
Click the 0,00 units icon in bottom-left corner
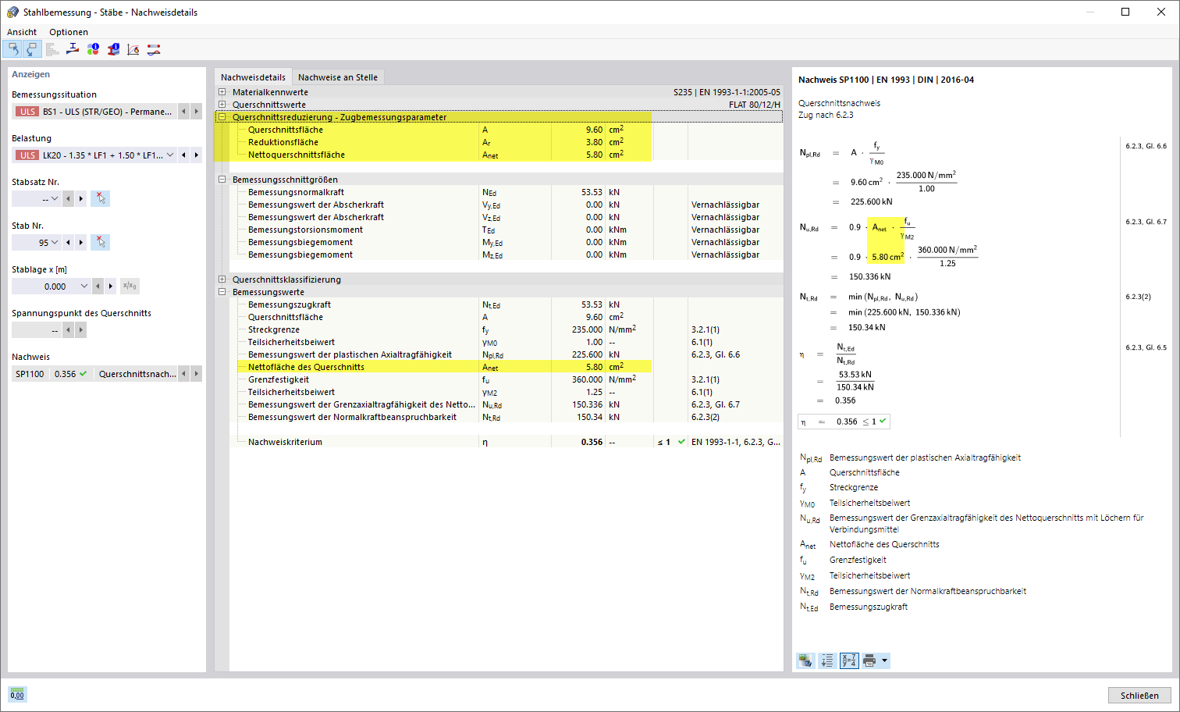tap(17, 695)
